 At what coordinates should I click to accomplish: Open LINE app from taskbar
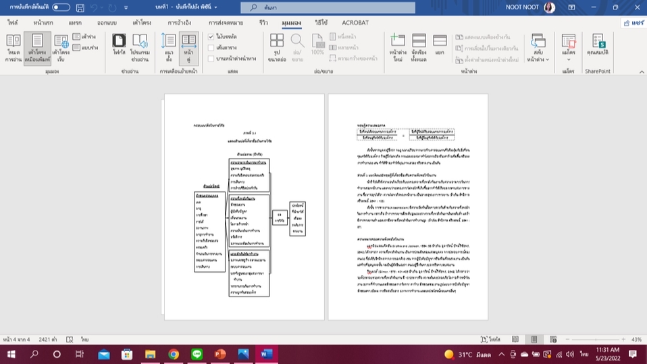tap(197, 354)
